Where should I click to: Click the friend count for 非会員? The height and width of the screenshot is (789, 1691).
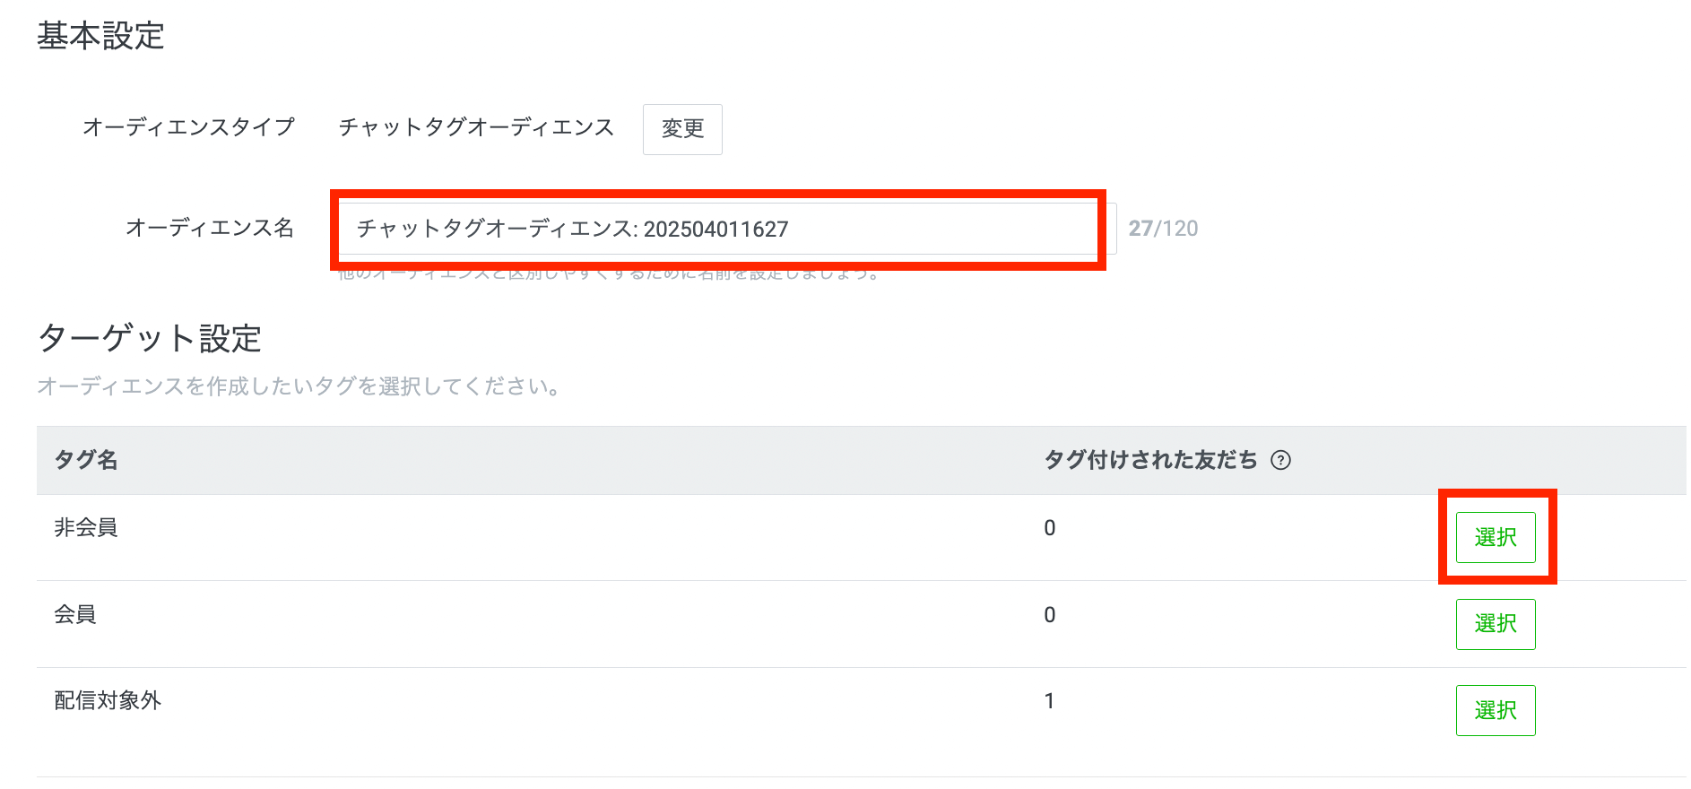[1050, 528]
